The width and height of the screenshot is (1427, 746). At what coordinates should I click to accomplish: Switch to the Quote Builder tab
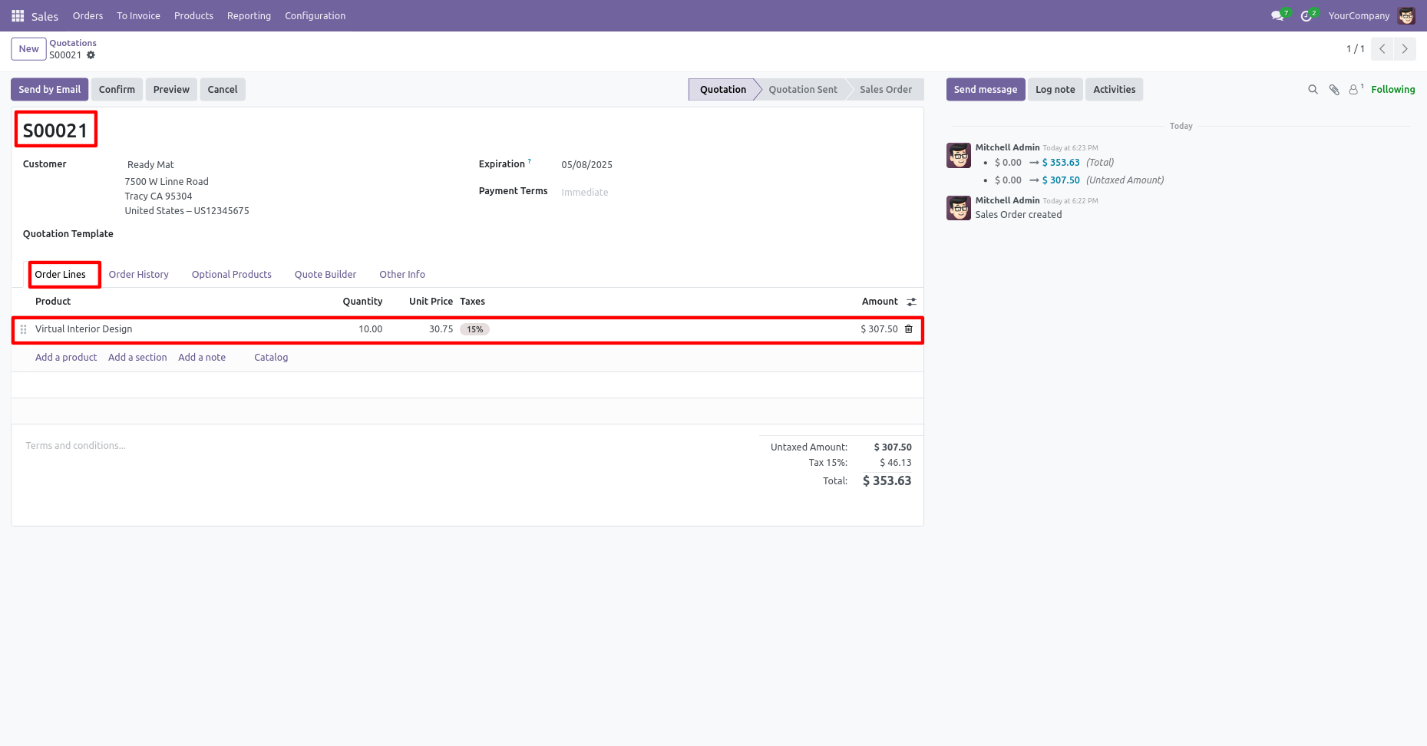click(325, 275)
